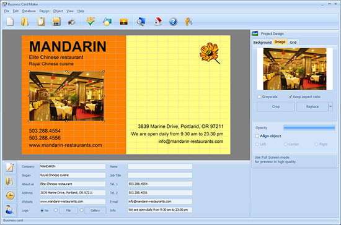This screenshot has width=341, height=225.
Task: Click the Company input field
Action: pos(73,166)
